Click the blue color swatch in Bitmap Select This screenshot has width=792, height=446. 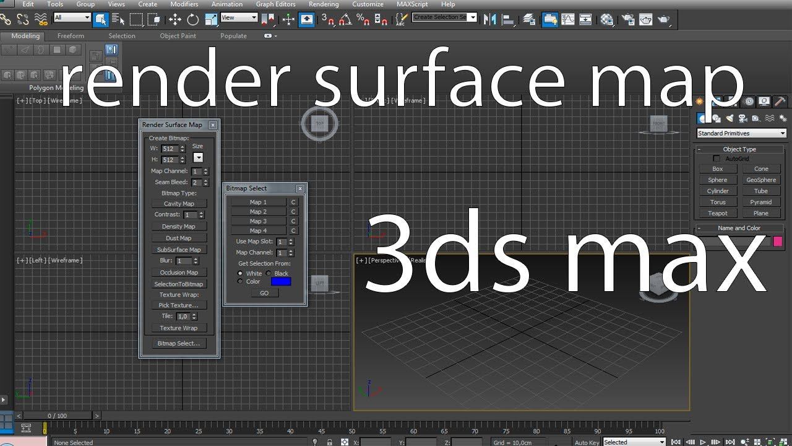[281, 281]
